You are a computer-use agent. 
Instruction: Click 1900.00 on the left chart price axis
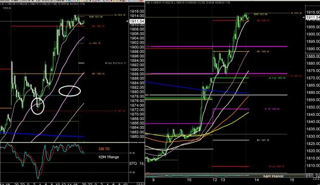pos(137,47)
